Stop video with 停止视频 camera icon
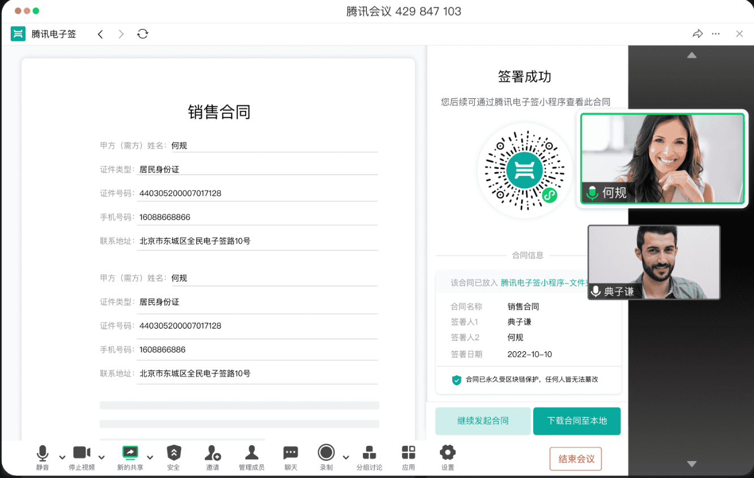The height and width of the screenshot is (478, 754). (82, 457)
